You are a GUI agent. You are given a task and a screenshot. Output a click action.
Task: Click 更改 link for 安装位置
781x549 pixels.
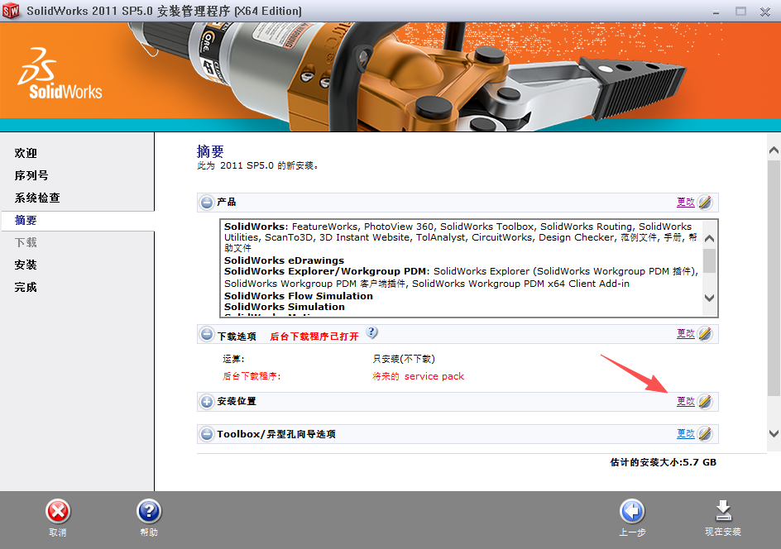(x=685, y=401)
